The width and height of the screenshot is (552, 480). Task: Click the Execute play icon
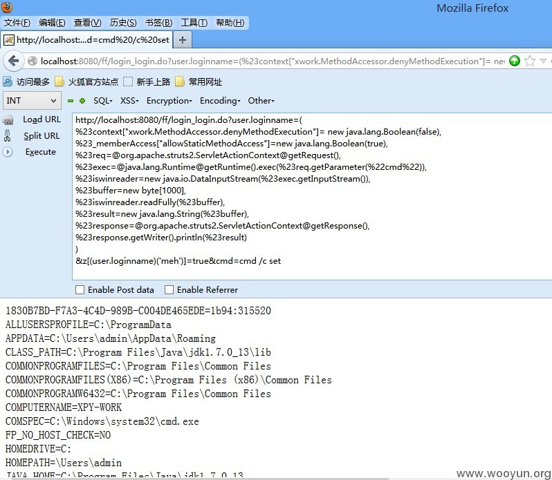pyautogui.click(x=8, y=152)
